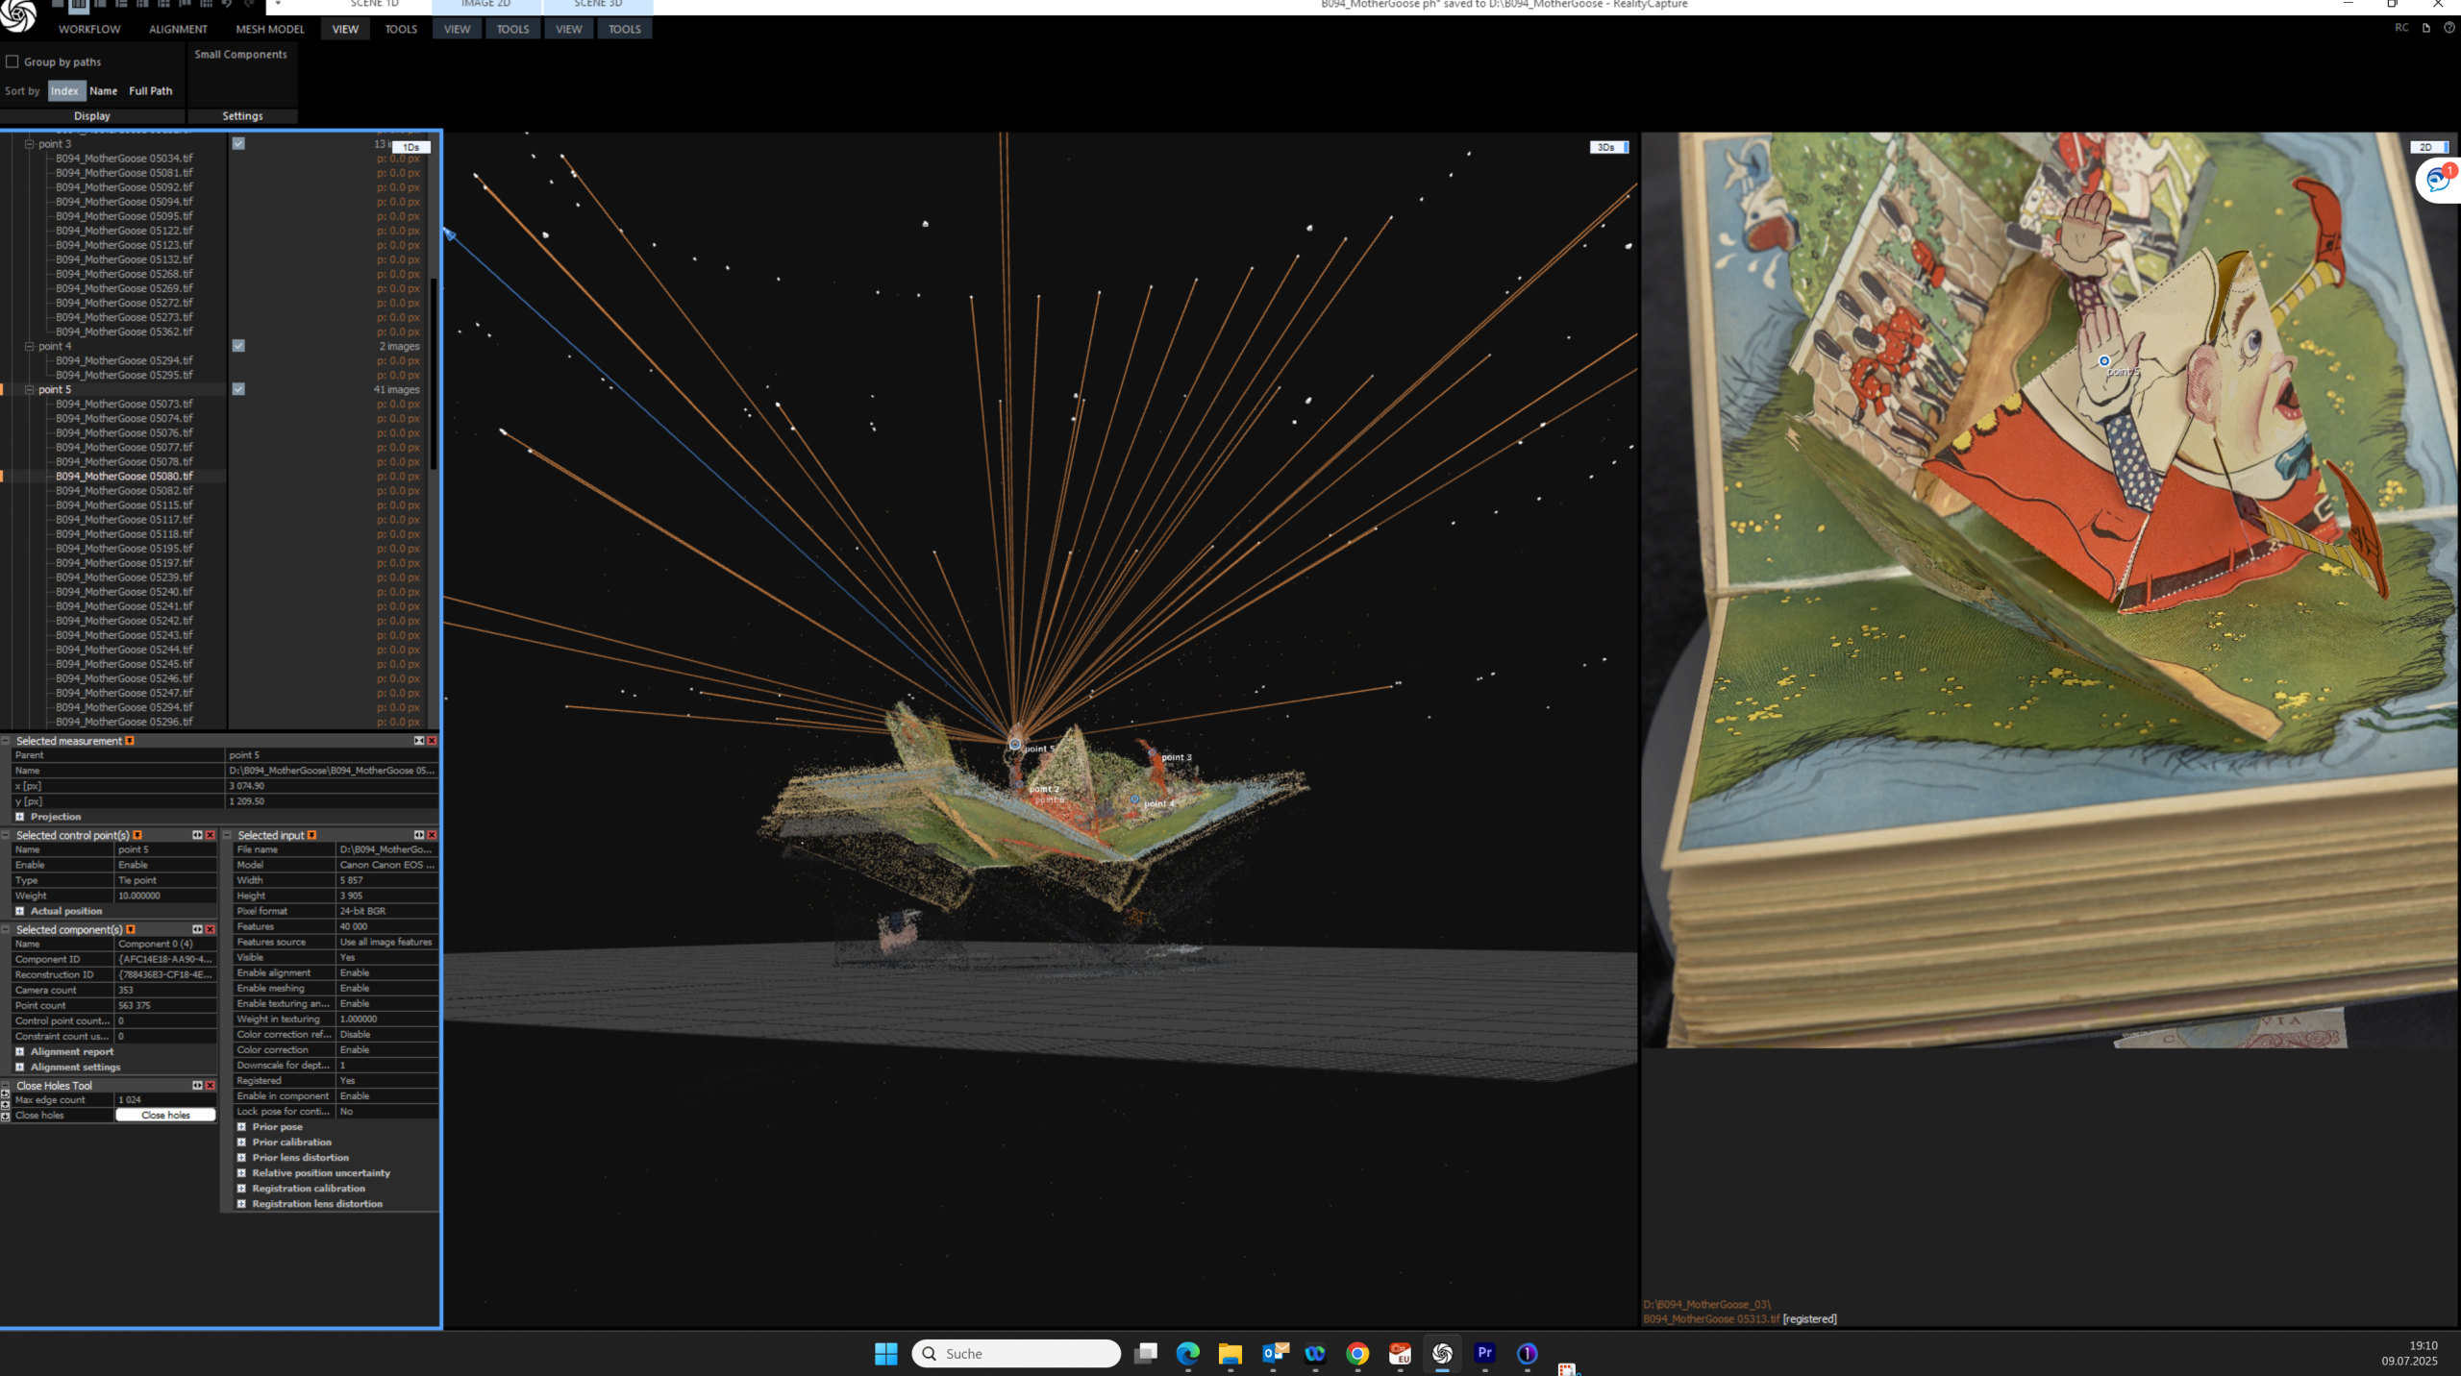Open File Explorer from taskbar
Image resolution: width=2461 pixels, height=1376 pixels.
coord(1230,1353)
